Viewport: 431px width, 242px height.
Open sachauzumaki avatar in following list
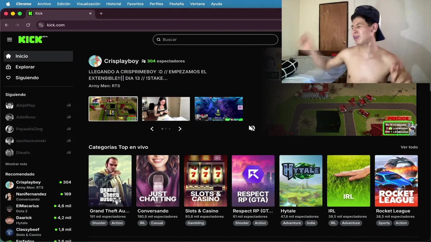(9, 141)
